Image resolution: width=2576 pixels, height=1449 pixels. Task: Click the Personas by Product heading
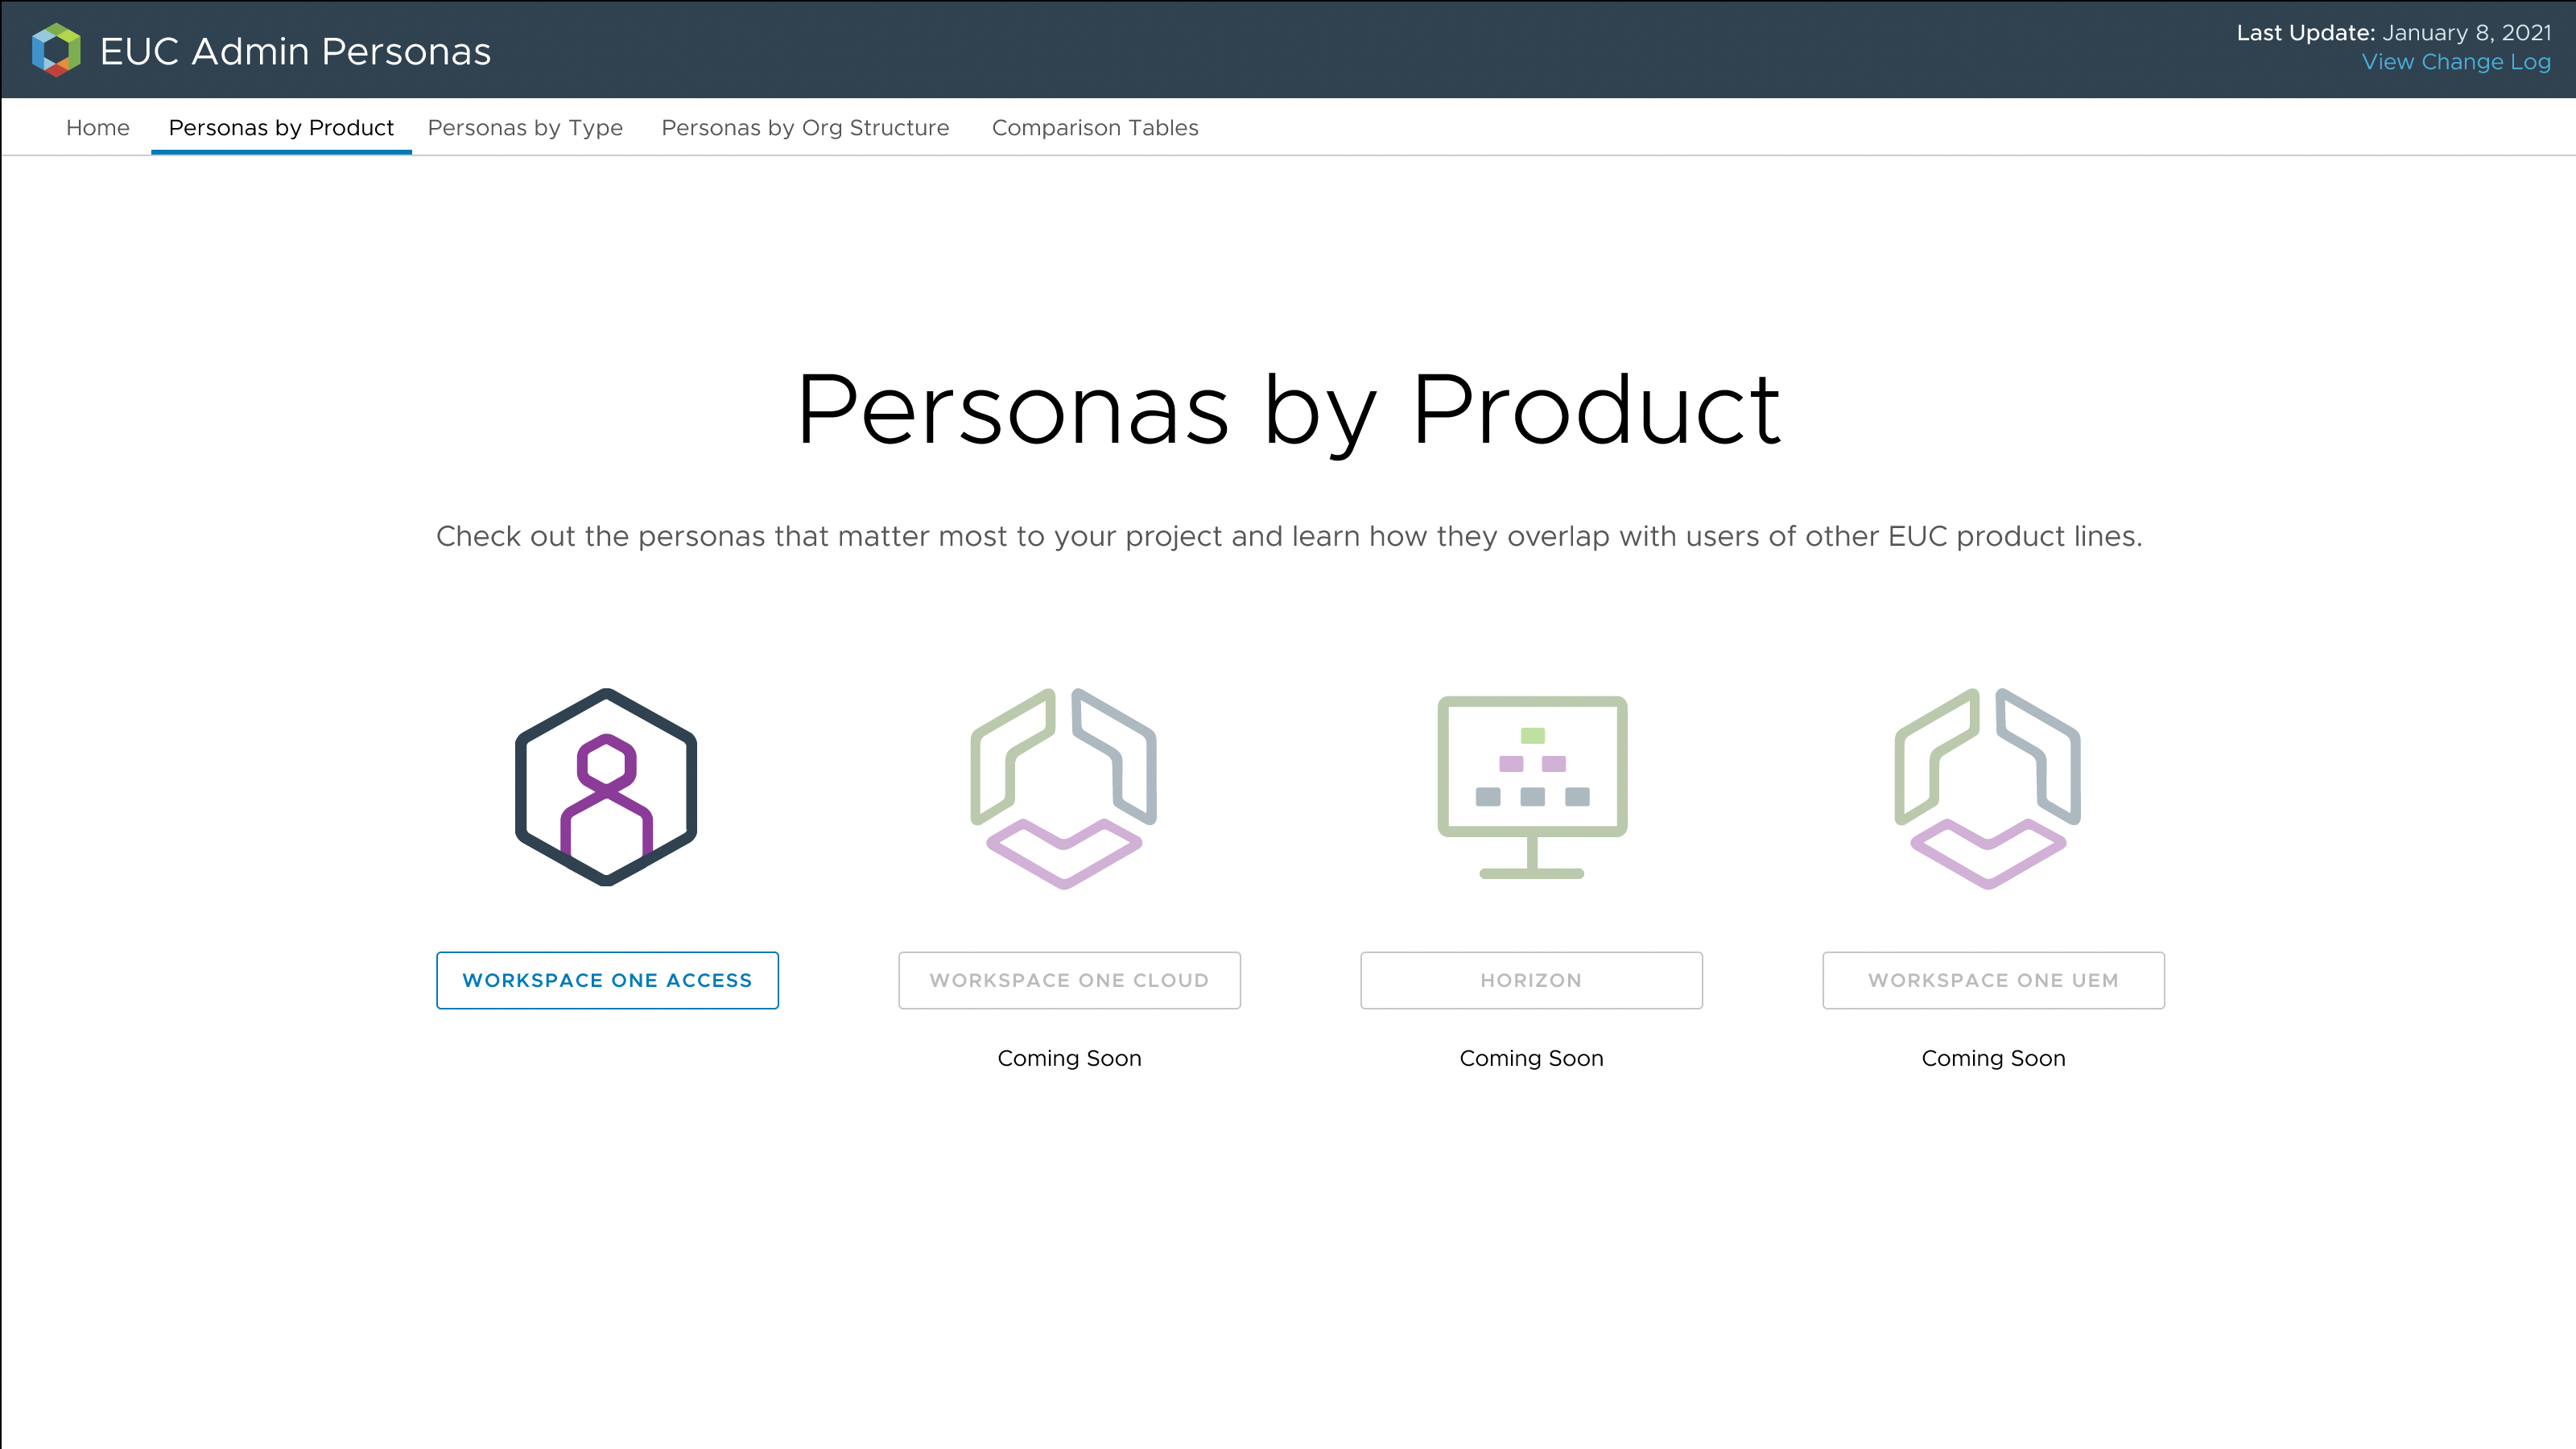click(x=1288, y=410)
